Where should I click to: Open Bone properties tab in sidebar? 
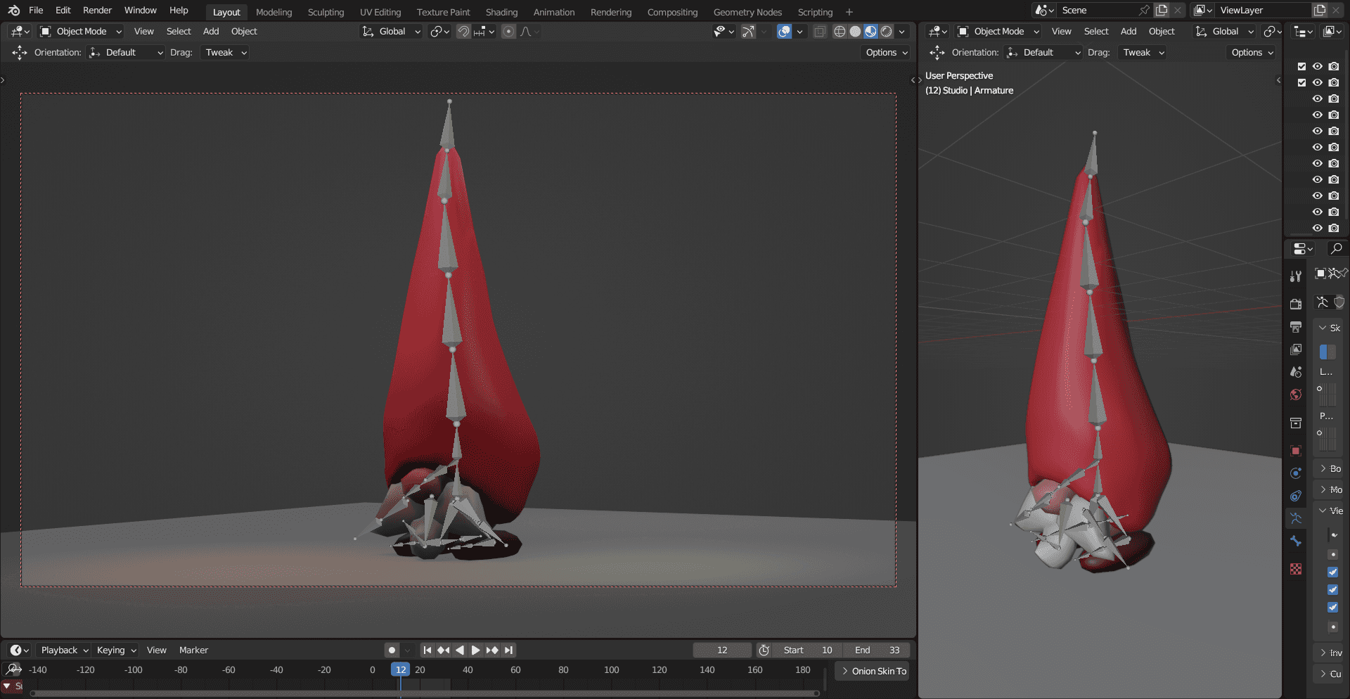1296,541
